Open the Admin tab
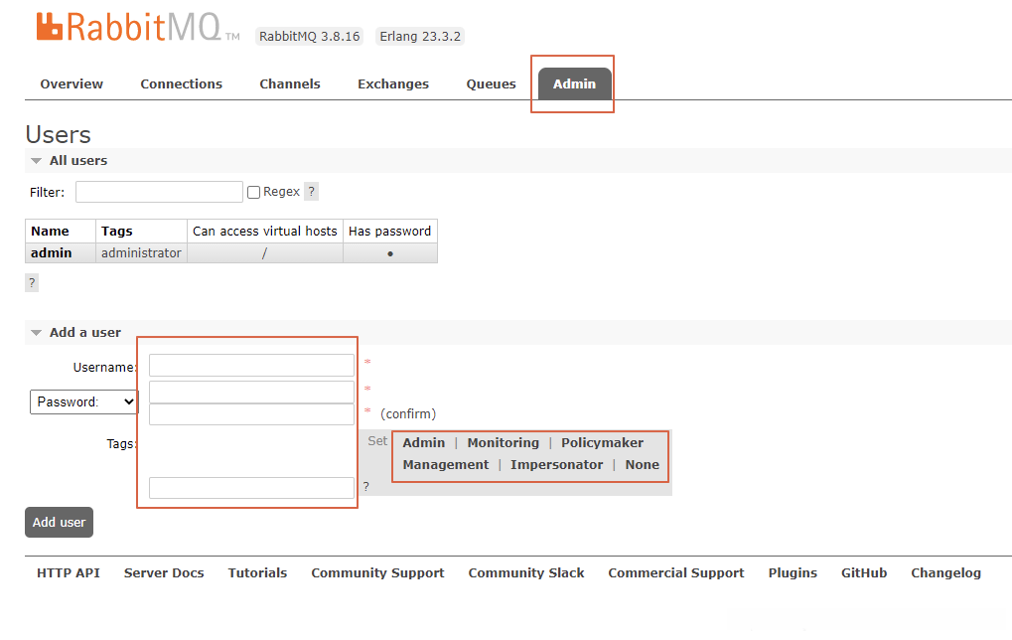The height and width of the screenshot is (640, 1012). tap(574, 83)
